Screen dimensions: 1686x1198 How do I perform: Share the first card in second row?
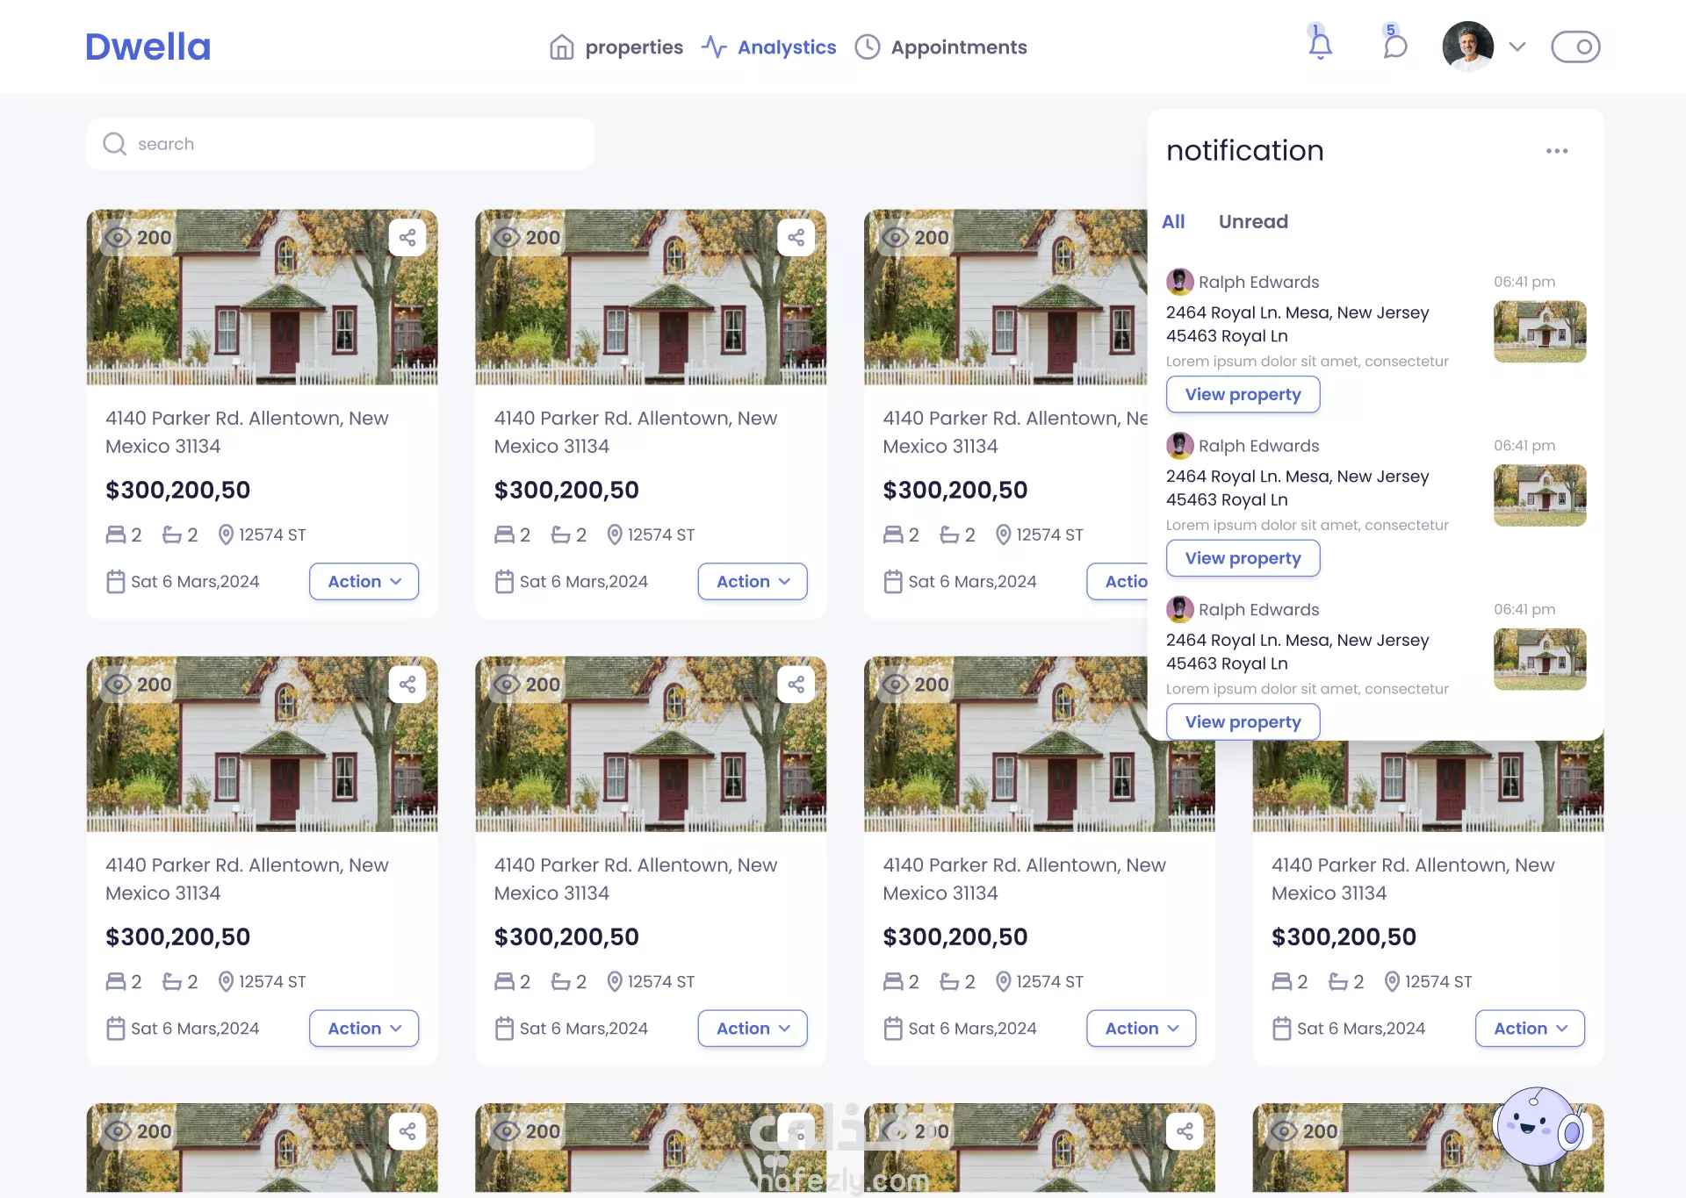[x=407, y=685]
